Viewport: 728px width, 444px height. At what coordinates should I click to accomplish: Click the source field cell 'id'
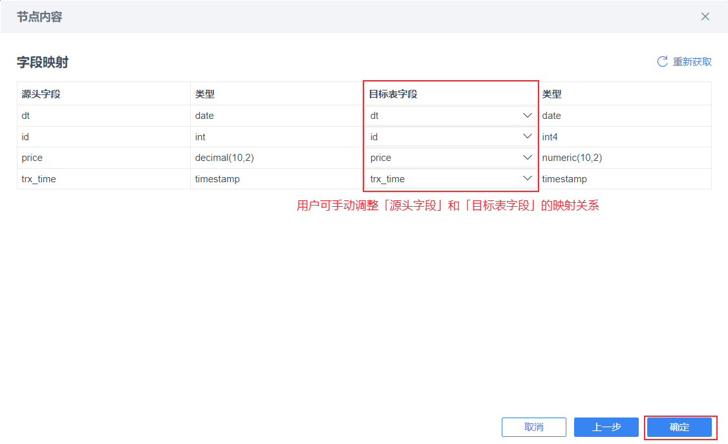(103, 137)
